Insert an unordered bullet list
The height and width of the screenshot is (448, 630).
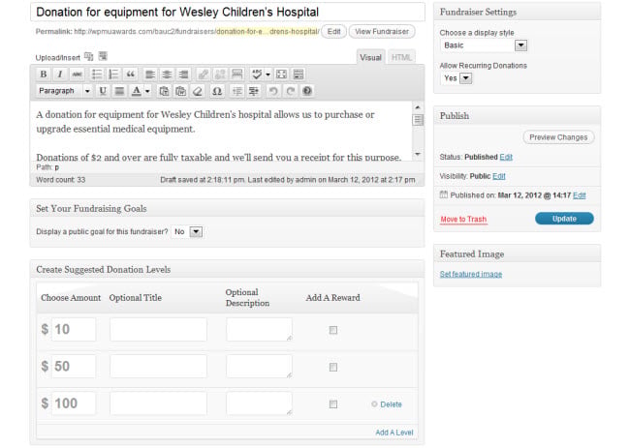96,75
